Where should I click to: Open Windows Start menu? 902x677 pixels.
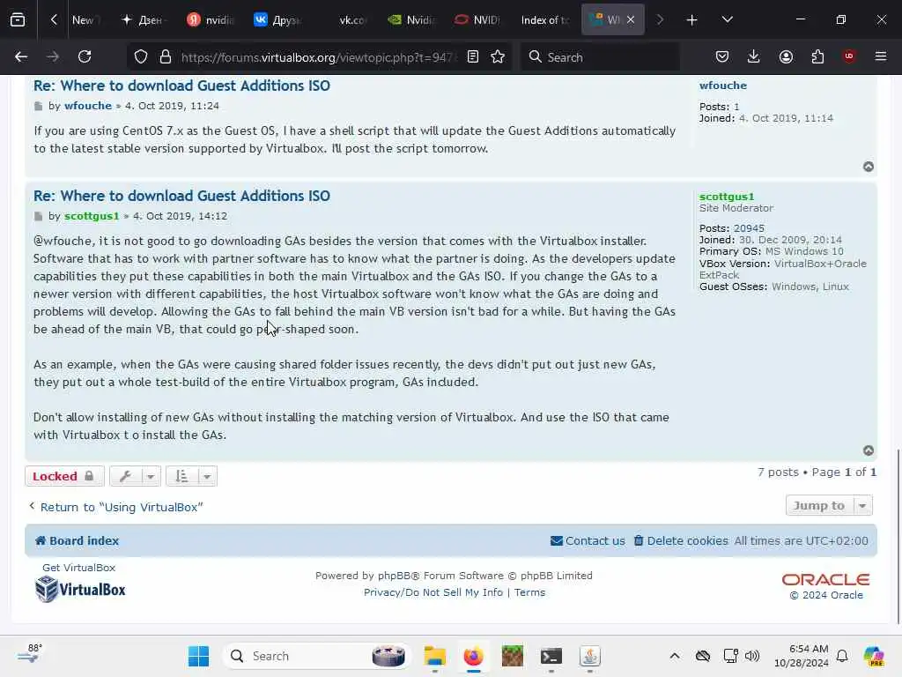(198, 656)
